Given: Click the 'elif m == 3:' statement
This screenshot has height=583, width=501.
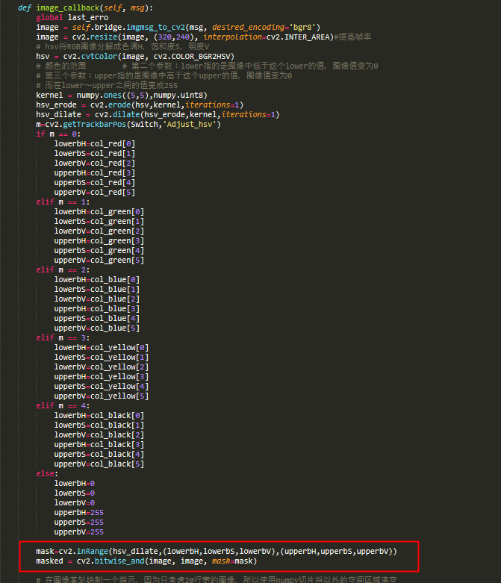Looking at the screenshot, I should 63,337.
